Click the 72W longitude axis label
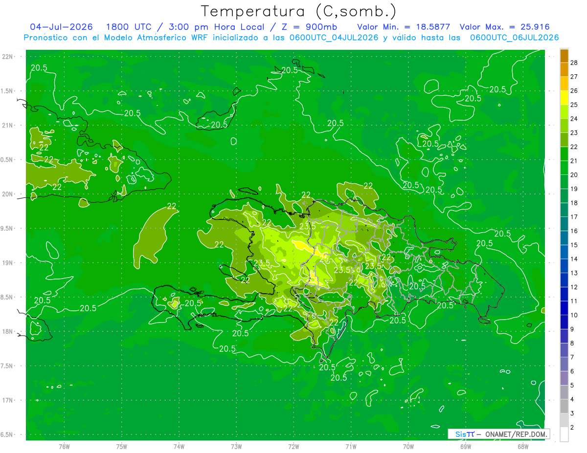This screenshot has height=453, width=587. coord(293,446)
